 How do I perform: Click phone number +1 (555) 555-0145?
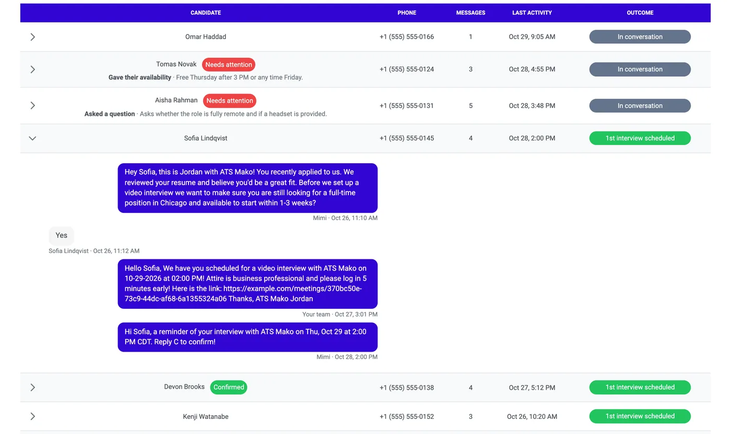point(407,138)
